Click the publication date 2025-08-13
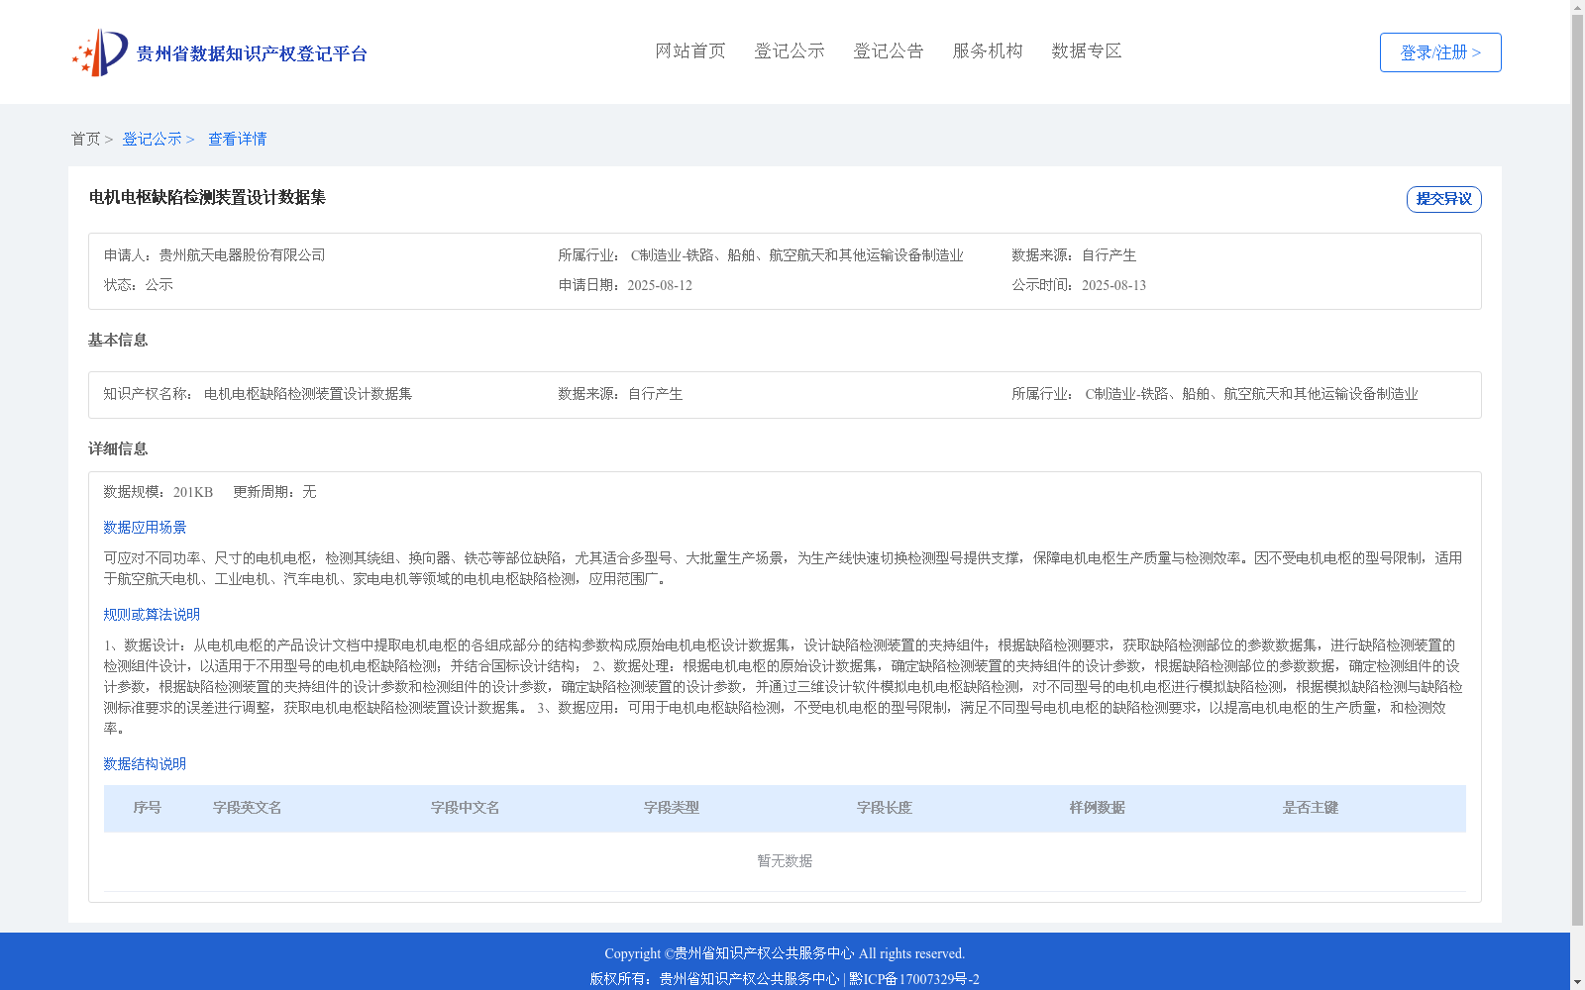This screenshot has width=1585, height=990. (x=1113, y=285)
